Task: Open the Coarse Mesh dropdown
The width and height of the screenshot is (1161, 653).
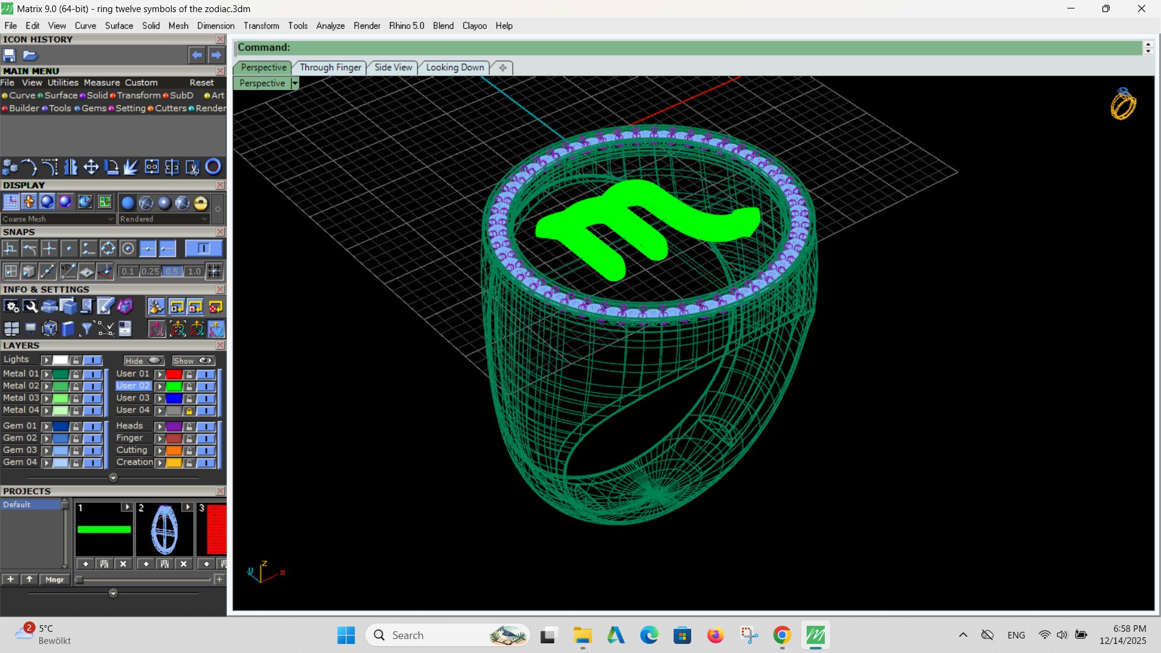Action: 58,219
